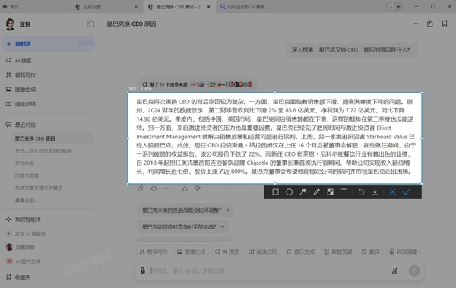This screenshot has width=456, height=288.
Task: Confirm the screenshot with the checkmark
Action: pos(407,192)
